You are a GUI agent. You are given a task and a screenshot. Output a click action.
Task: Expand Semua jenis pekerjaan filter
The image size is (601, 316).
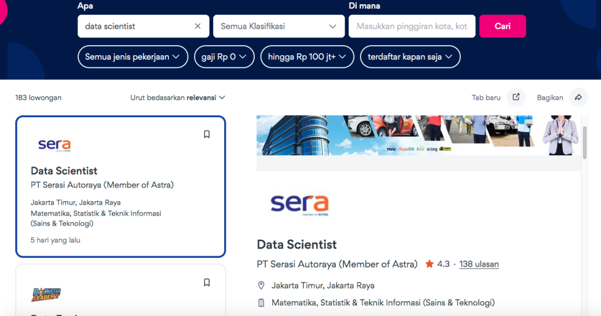[x=133, y=57]
